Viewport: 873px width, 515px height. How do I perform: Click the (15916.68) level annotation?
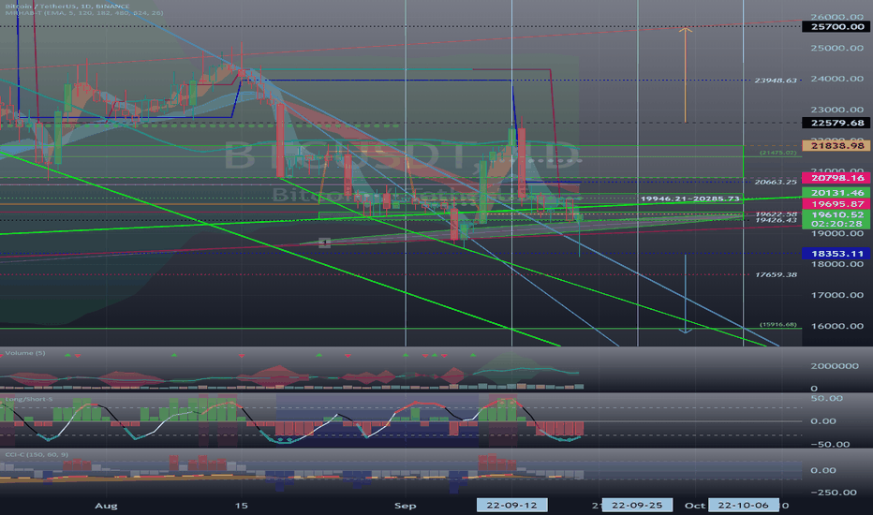(x=777, y=325)
